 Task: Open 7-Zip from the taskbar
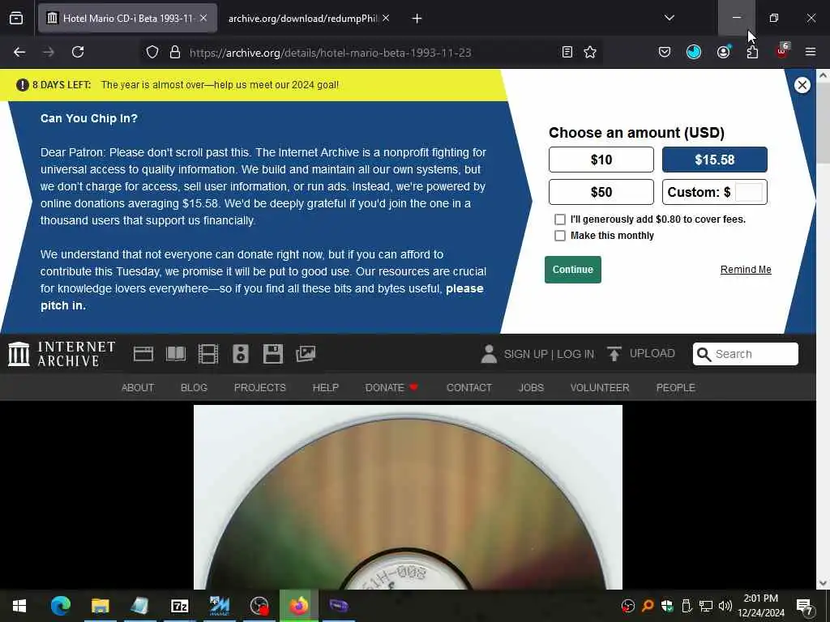(x=179, y=606)
